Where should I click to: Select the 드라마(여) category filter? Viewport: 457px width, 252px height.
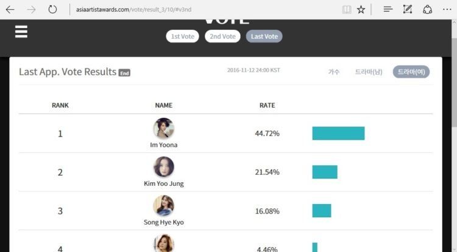coord(411,72)
